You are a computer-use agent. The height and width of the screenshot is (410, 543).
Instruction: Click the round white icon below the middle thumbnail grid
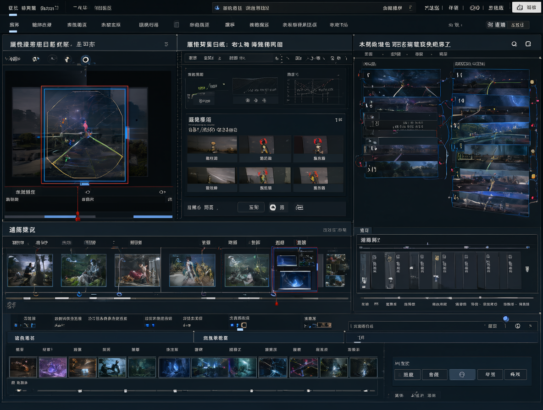click(x=273, y=207)
